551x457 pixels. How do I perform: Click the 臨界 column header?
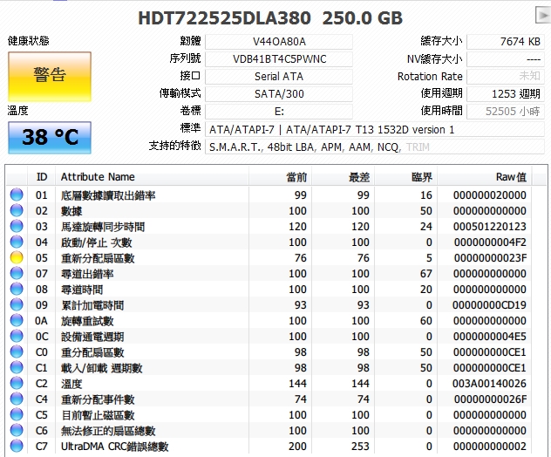(x=422, y=177)
